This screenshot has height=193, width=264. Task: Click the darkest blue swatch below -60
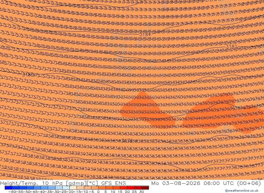click(x=8, y=188)
